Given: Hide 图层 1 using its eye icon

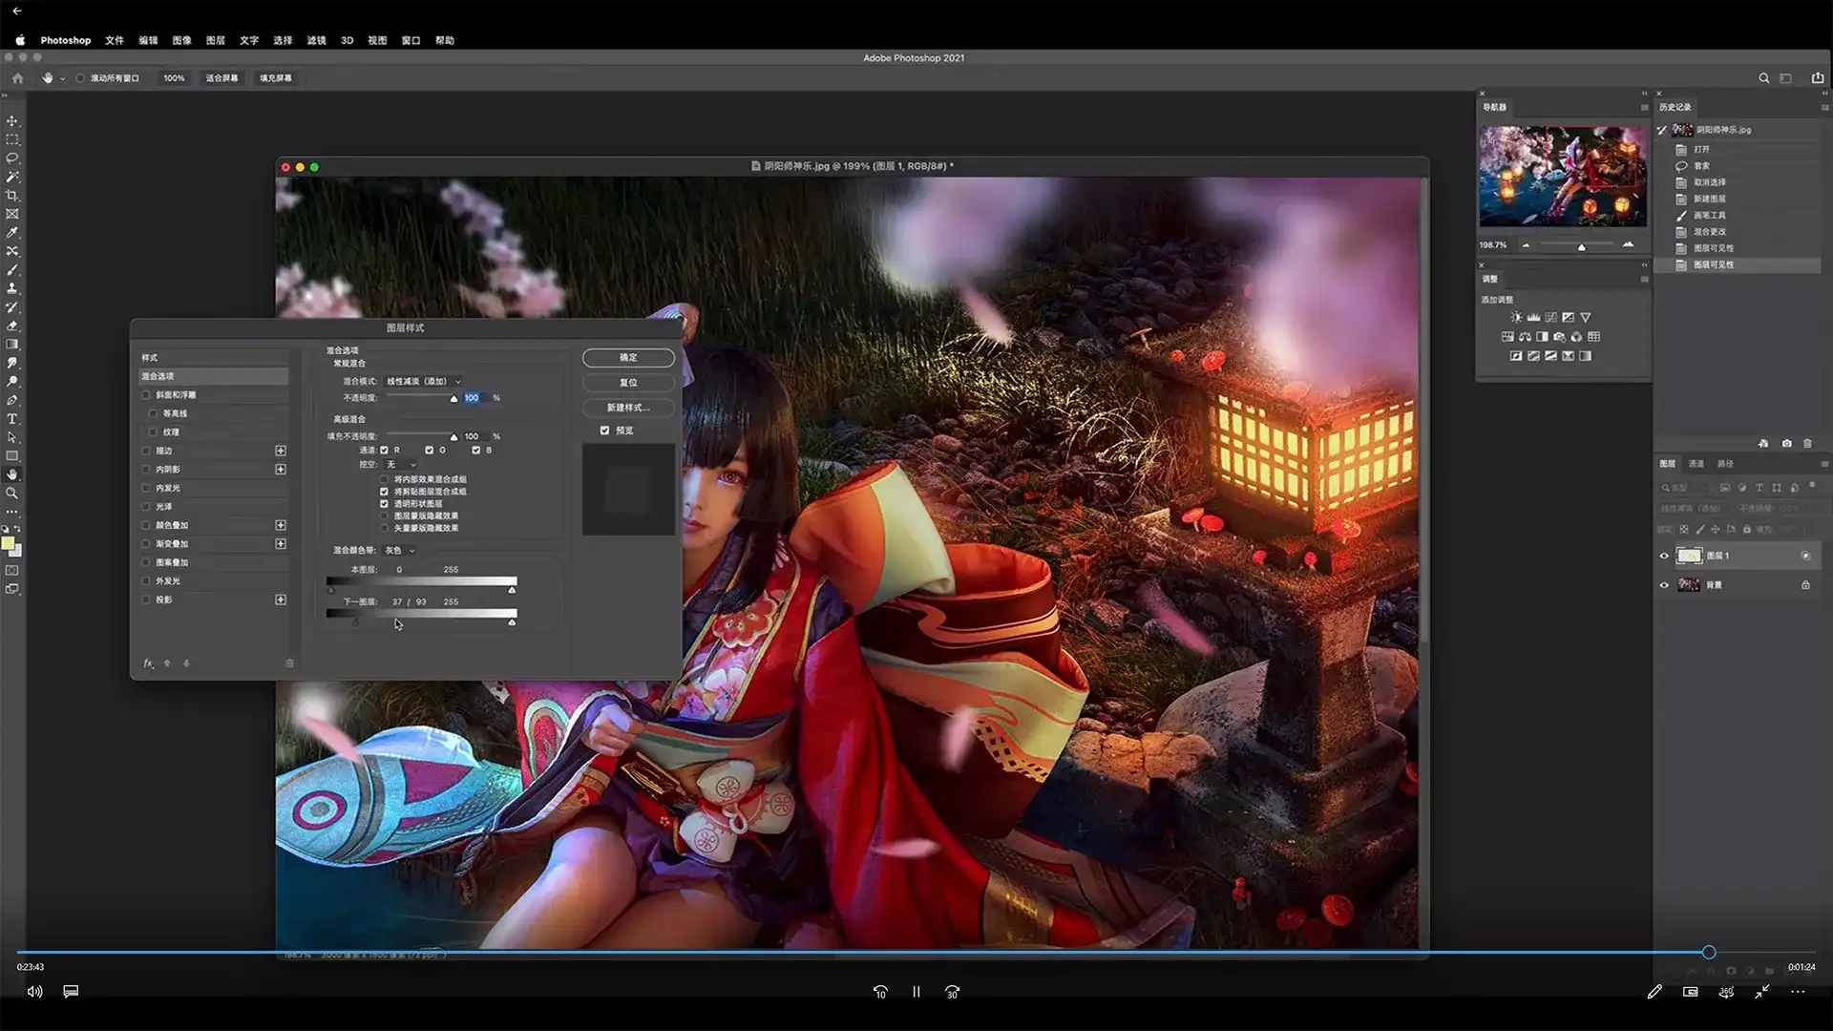Looking at the screenshot, I should coord(1664,556).
